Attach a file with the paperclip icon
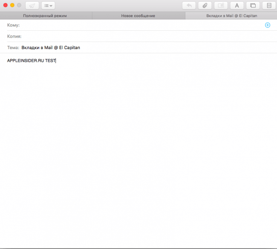The width and height of the screenshot is (277, 249). (x=205, y=6)
